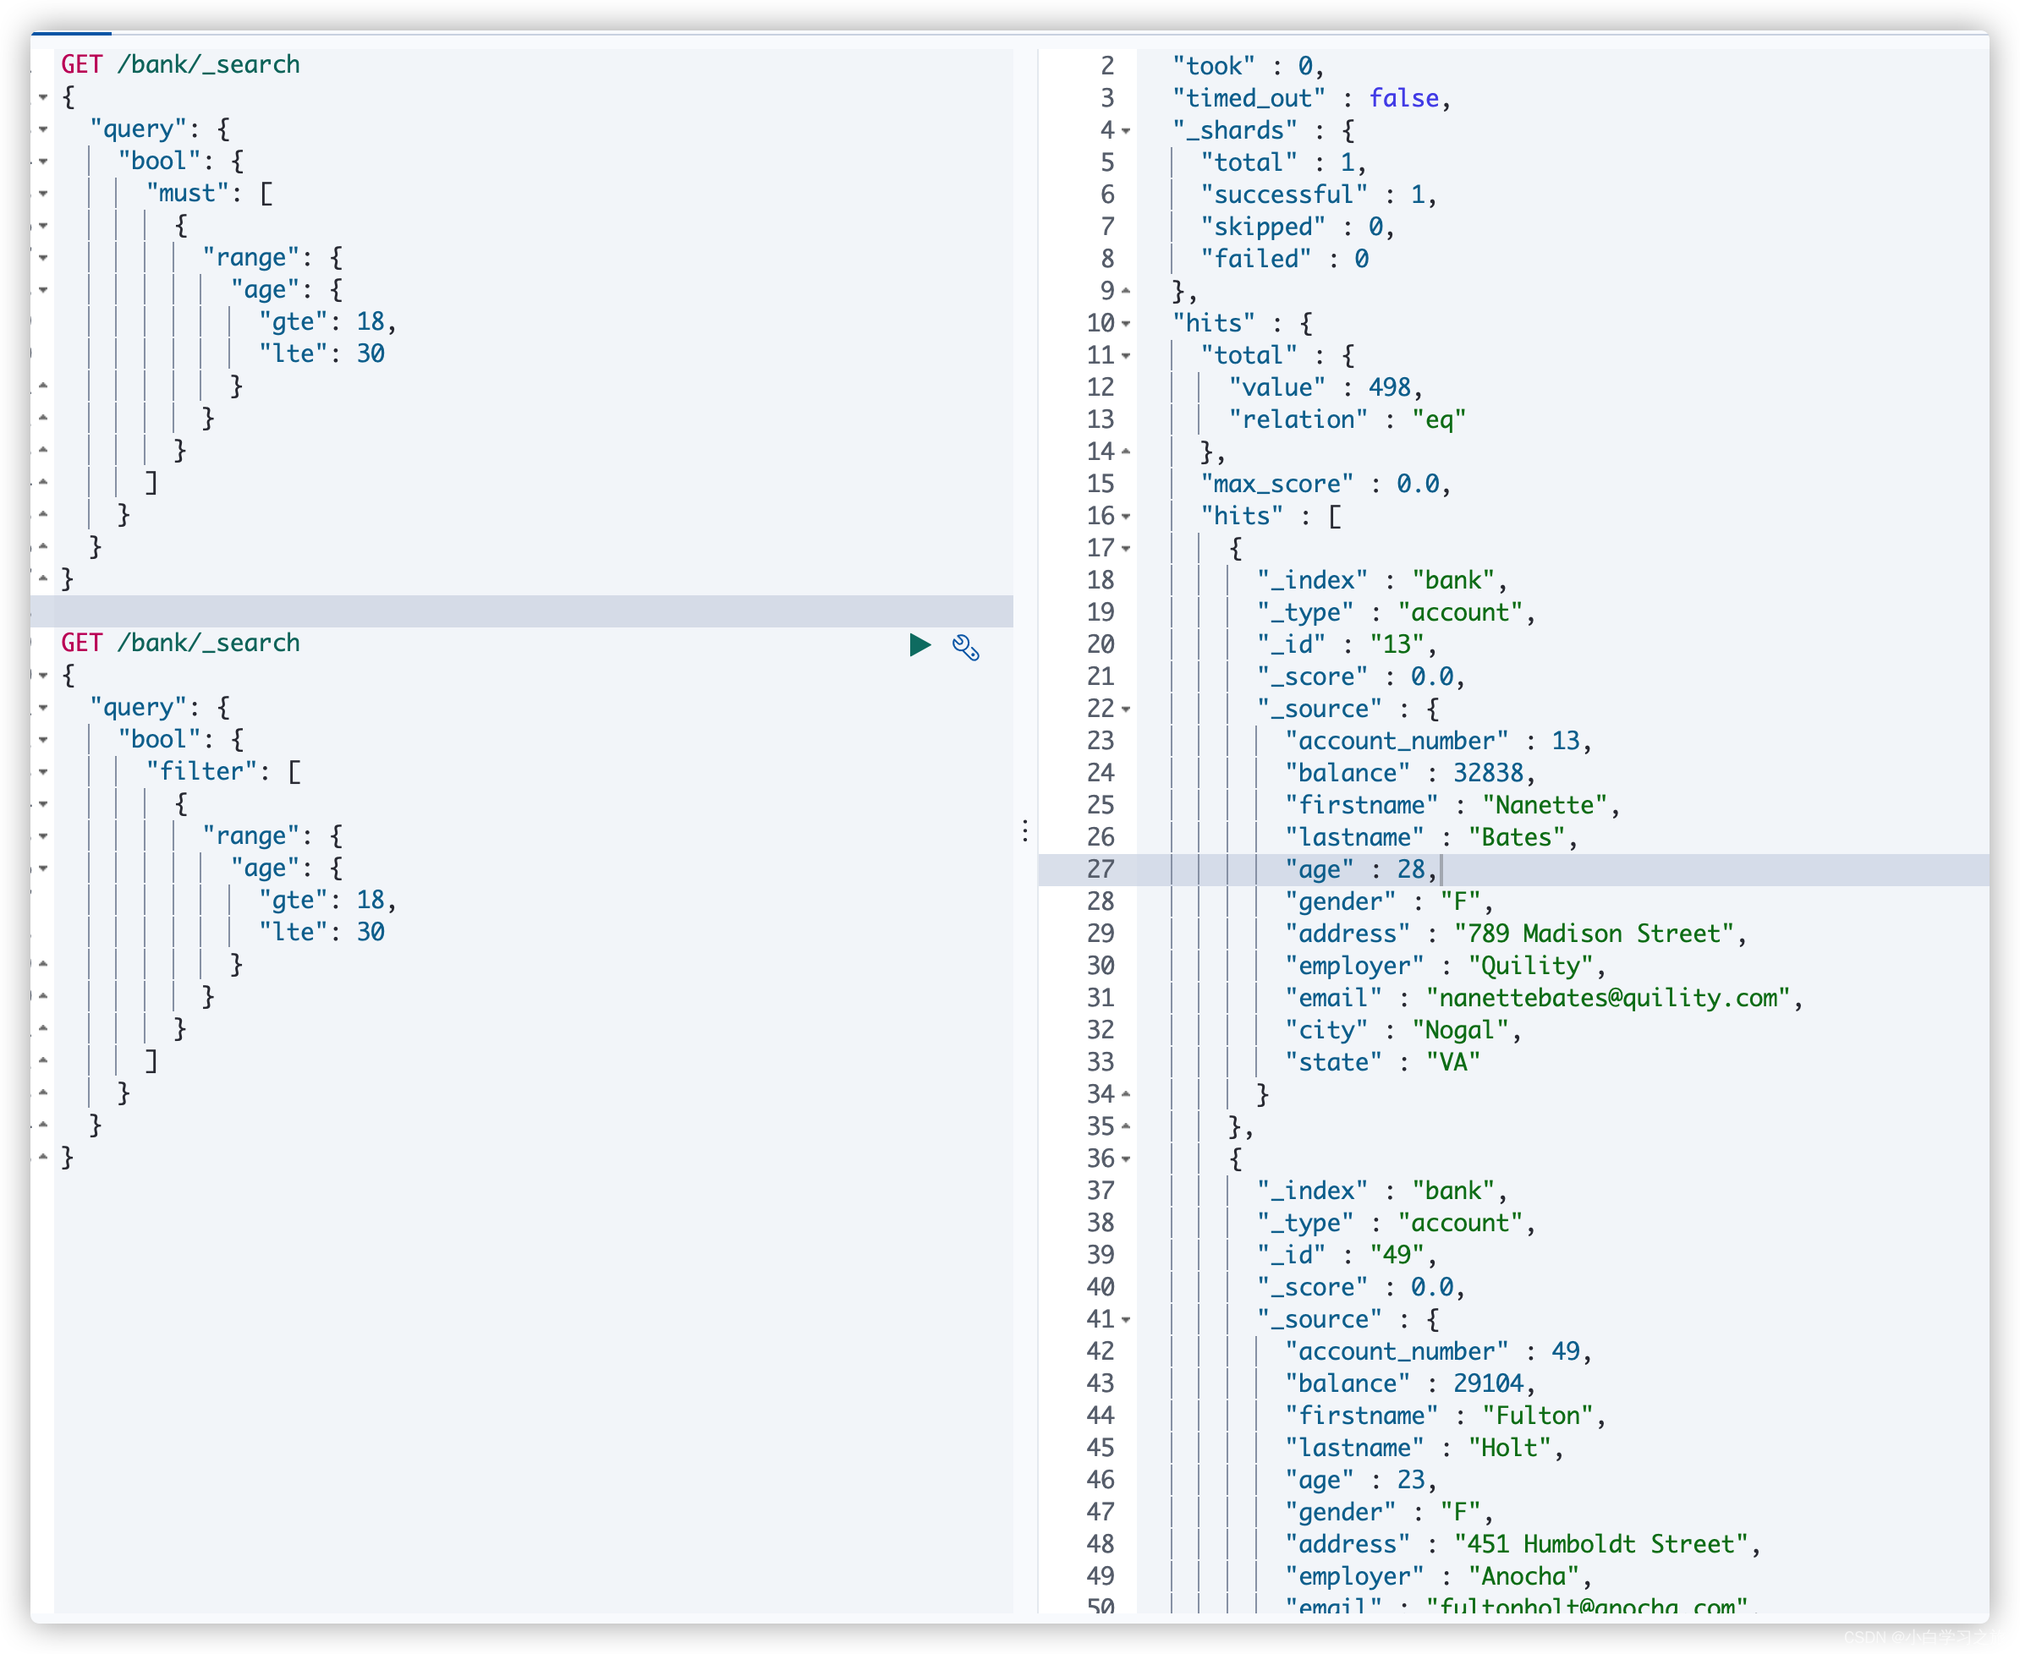
Task: Collapse inner "hits" array at line 16
Action: tap(1126, 517)
